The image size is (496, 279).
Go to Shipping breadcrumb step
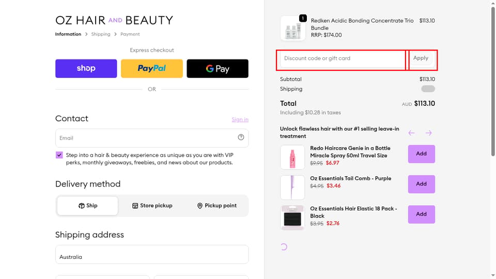pos(101,34)
